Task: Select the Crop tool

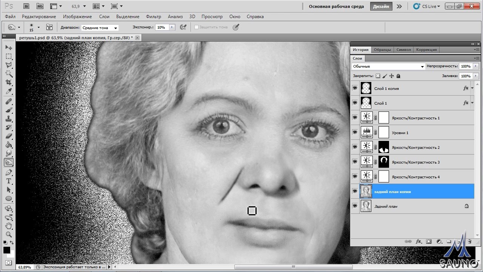Action: tap(8, 82)
